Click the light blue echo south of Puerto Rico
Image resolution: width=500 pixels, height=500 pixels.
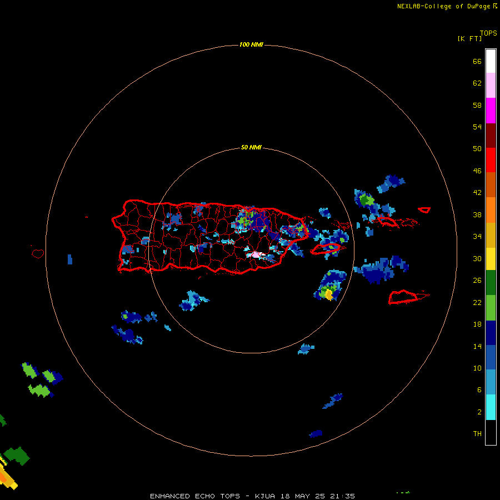pos(193,301)
